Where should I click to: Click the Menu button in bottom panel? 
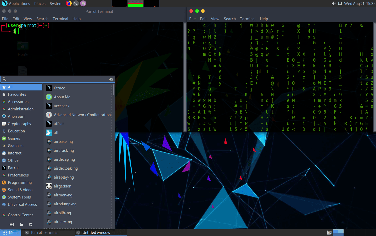11,233
